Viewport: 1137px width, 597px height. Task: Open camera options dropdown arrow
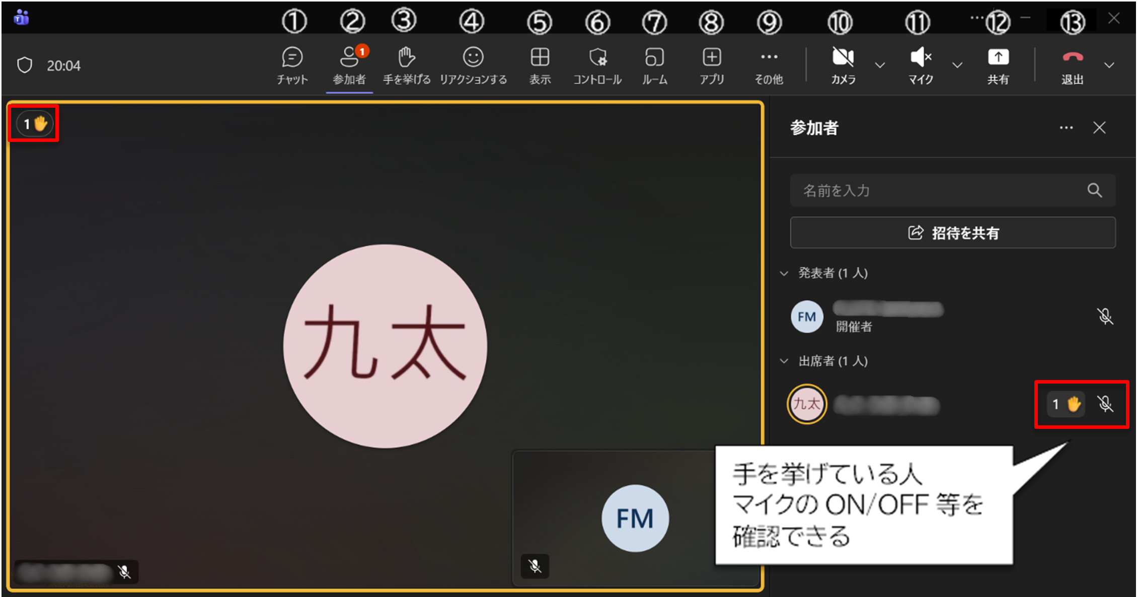click(880, 65)
